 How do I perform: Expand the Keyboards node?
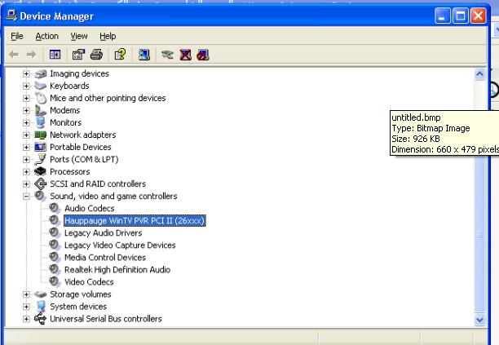26,86
